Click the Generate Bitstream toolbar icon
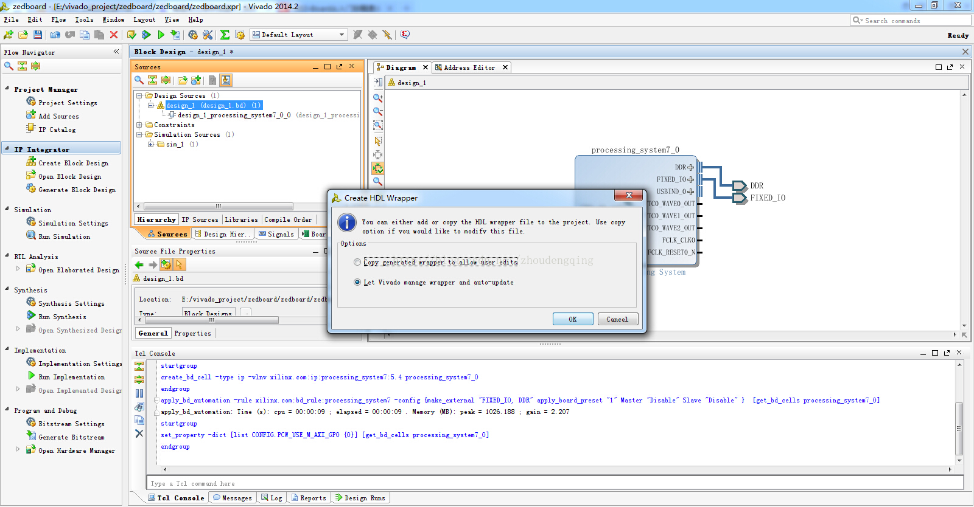Viewport: 974px width, 507px height. pos(175,35)
